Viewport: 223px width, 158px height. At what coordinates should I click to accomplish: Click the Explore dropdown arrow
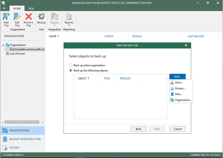tap(55, 25)
